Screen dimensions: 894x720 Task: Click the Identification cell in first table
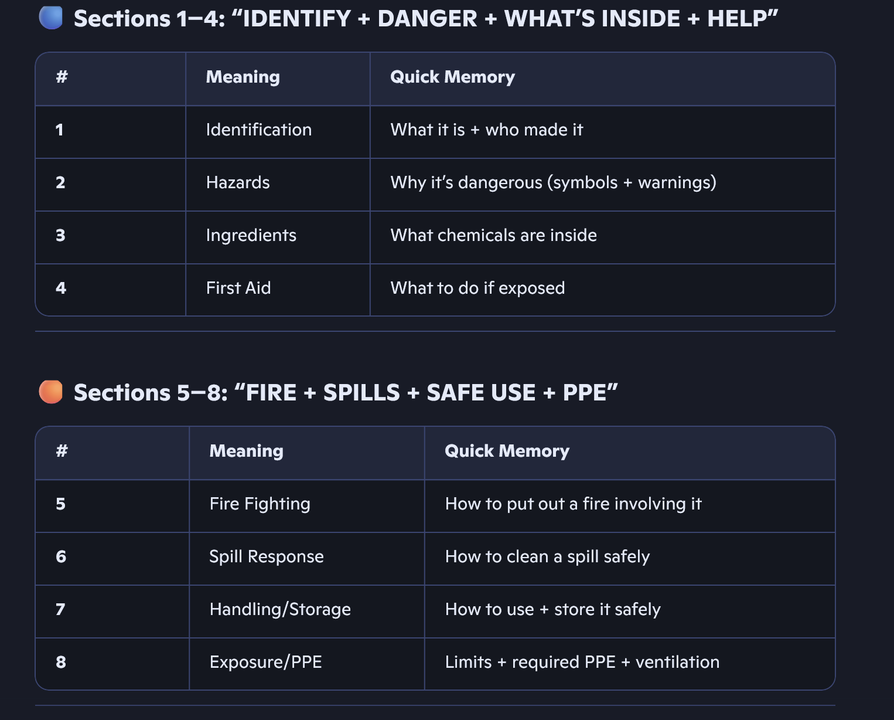[x=258, y=130]
